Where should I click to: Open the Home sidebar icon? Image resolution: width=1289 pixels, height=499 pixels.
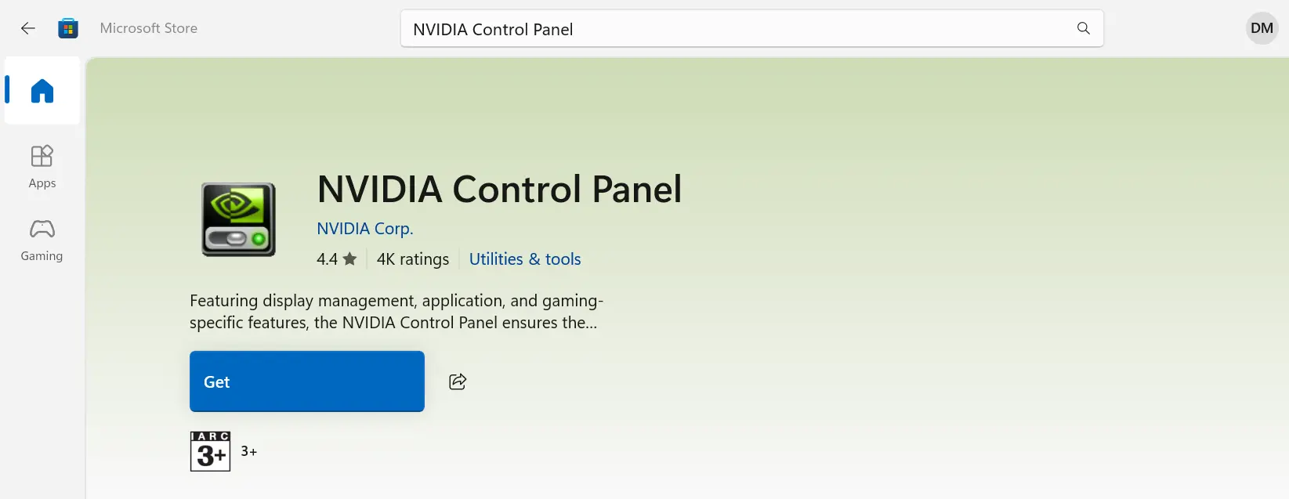coord(42,91)
